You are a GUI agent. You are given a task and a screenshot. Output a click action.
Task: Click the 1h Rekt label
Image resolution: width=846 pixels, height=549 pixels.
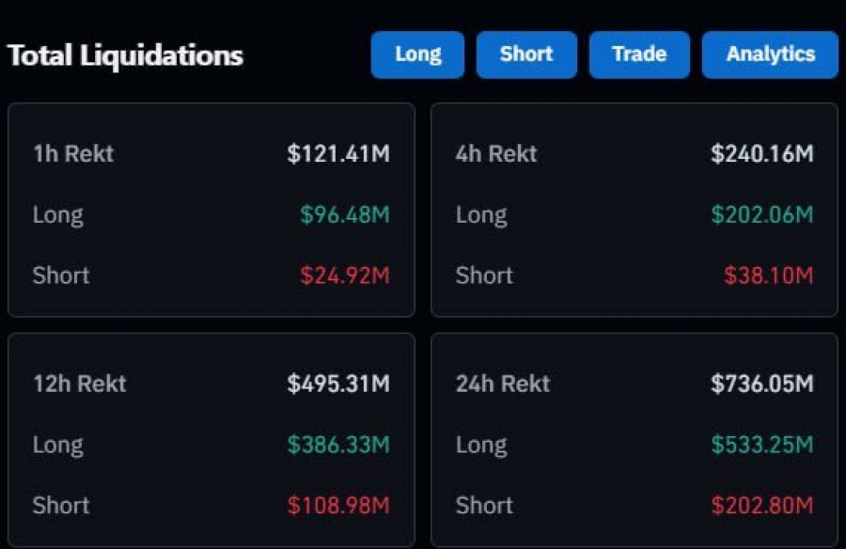click(x=73, y=154)
